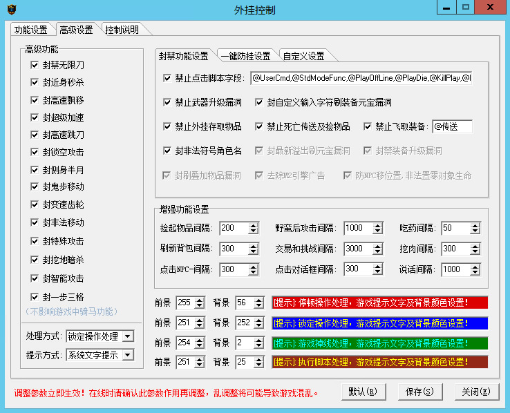Image resolution: width=510 pixels, height=413 pixels.
Task: Close the window with X button
Action: tap(491, 7)
